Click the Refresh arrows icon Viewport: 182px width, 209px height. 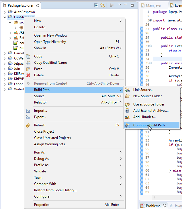[28, 125]
